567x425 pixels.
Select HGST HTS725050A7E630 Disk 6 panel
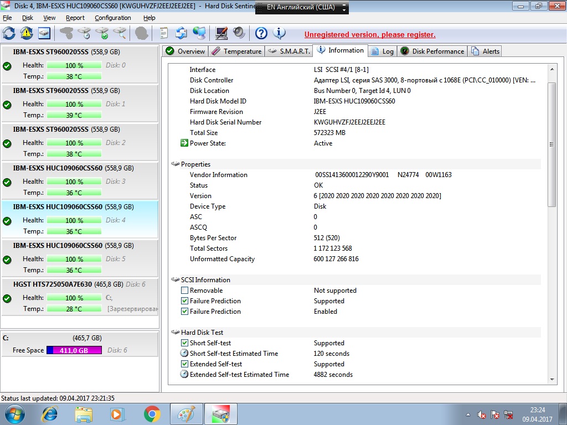click(x=80, y=297)
